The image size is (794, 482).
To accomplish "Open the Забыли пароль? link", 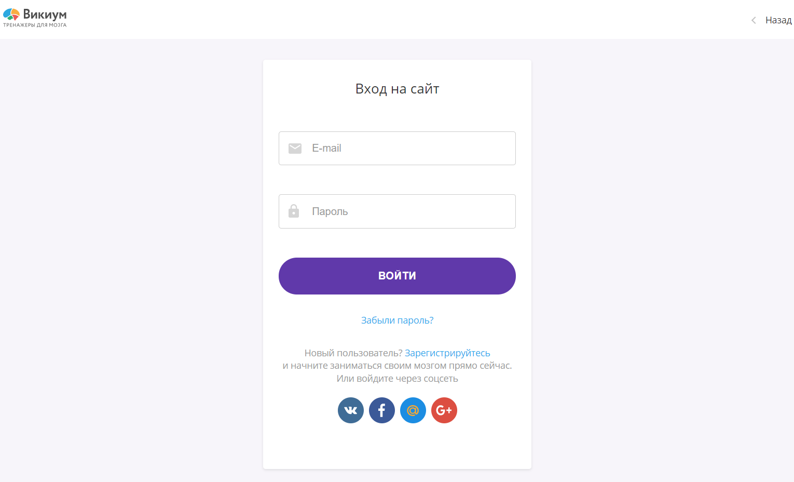I will tap(397, 320).
